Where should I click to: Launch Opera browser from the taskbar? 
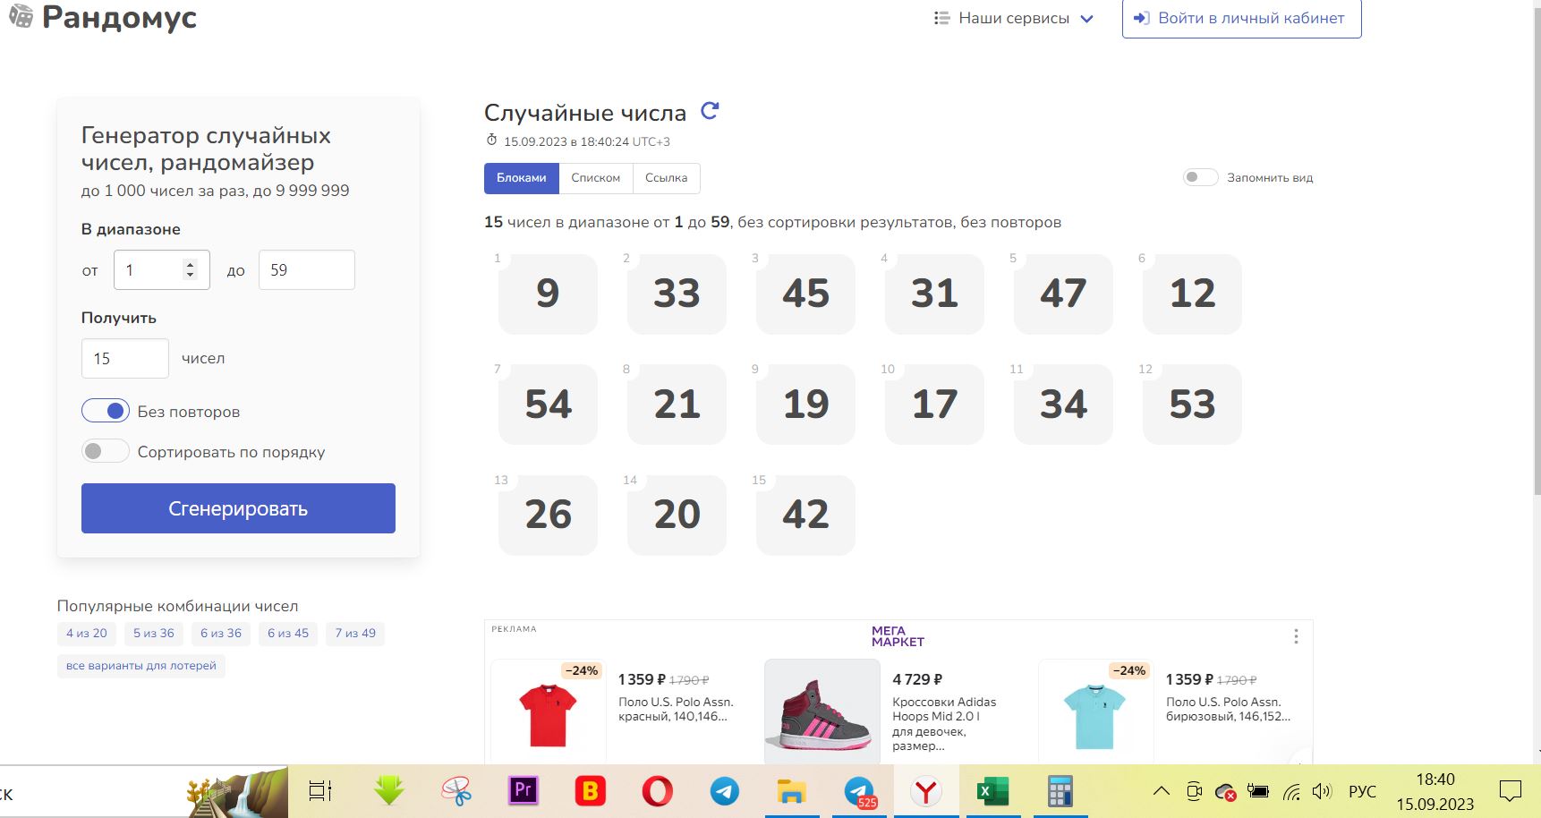coord(658,791)
